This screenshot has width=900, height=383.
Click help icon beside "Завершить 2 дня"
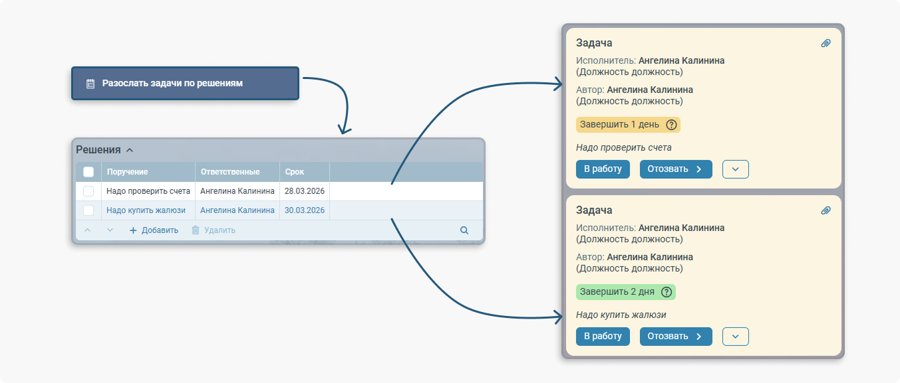(x=666, y=292)
